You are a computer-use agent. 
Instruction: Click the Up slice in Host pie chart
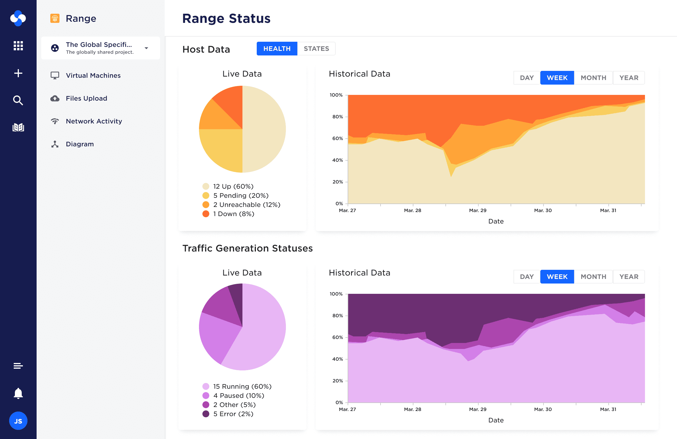pos(264,129)
